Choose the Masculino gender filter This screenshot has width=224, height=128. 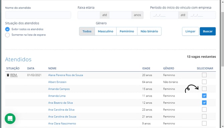click(105, 31)
